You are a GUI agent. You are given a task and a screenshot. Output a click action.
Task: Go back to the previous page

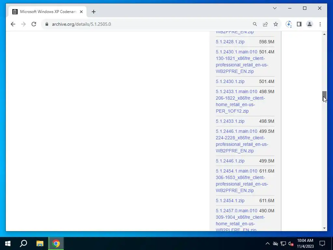point(13,24)
